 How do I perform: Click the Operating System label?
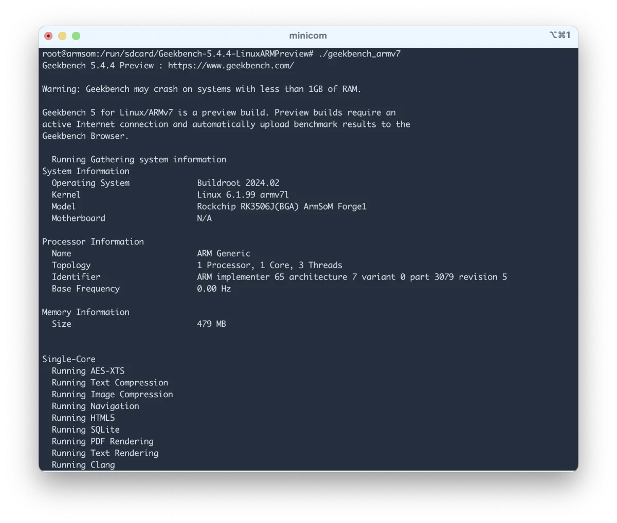[x=90, y=183]
